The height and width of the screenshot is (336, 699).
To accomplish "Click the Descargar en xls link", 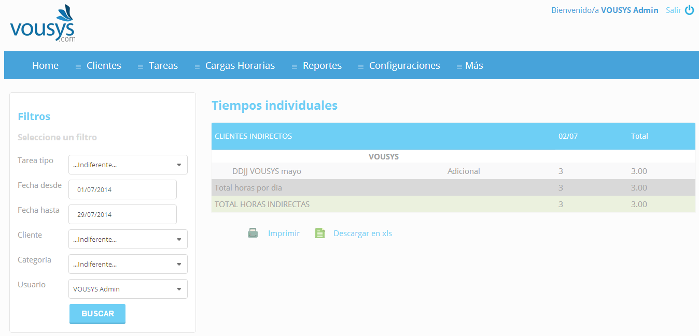I will click(x=362, y=233).
